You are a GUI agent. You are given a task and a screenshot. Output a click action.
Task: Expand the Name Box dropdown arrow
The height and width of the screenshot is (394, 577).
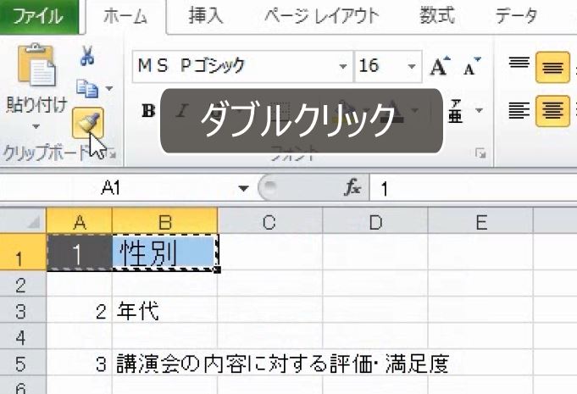point(243,188)
